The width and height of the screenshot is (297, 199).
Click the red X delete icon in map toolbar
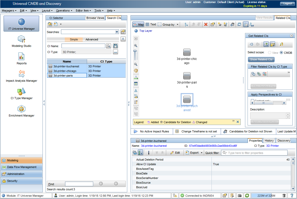click(x=206, y=24)
